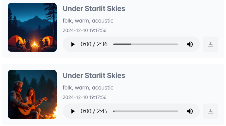Viewport: 226px width, 126px height.
Task: Select the "warm" tag on the tents card
Action: (81, 21)
